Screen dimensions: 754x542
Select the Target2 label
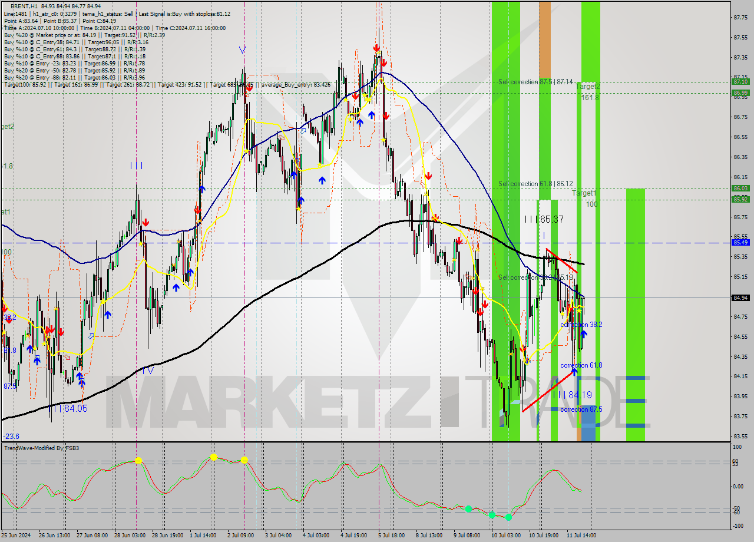pos(587,87)
